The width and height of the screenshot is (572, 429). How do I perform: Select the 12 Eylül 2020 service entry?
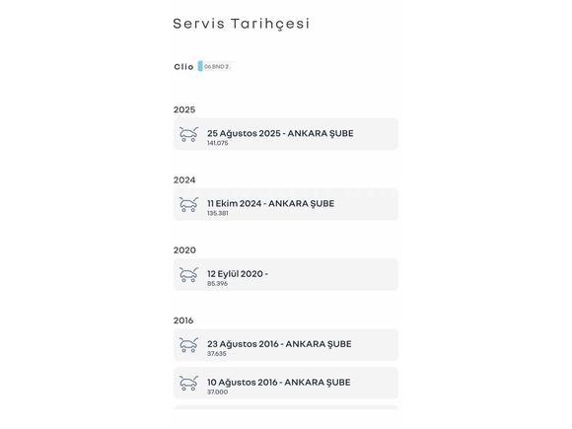tap(286, 275)
